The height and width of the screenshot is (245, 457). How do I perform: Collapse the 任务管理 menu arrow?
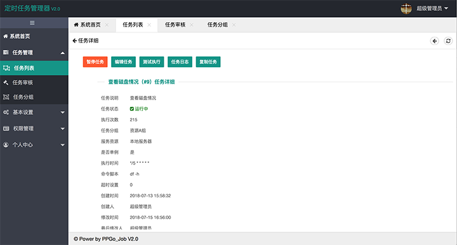(62, 53)
